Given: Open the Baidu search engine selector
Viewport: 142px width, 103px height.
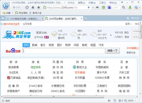Looking at the screenshot, I should click(110, 7).
